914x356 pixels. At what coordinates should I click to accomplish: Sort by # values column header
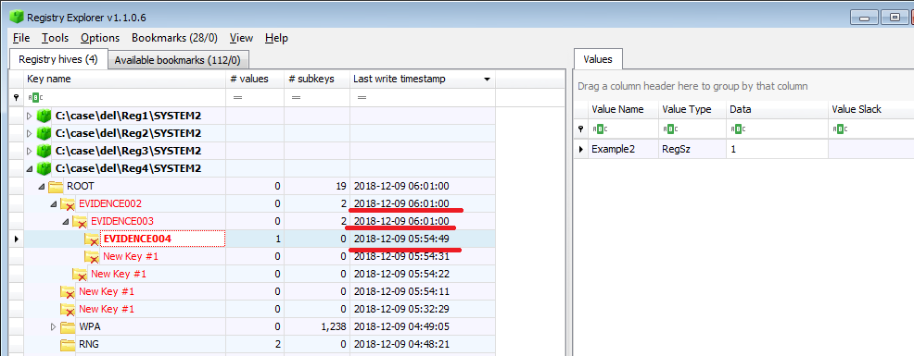coord(255,80)
